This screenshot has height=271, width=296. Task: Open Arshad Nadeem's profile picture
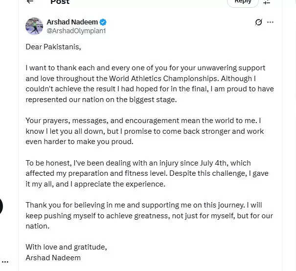[x=34, y=26]
